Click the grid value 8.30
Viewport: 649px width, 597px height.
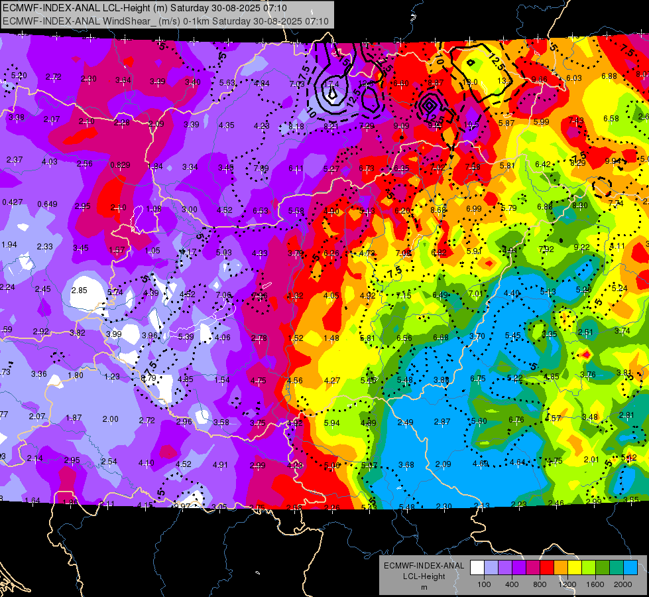coord(580,205)
